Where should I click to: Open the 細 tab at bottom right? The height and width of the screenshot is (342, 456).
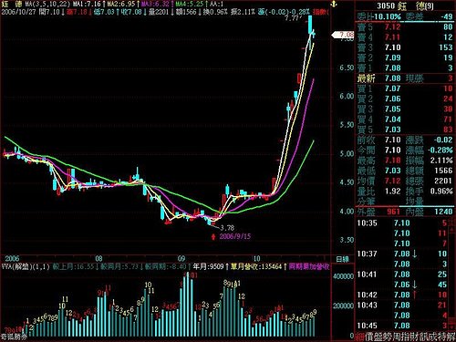point(360,337)
